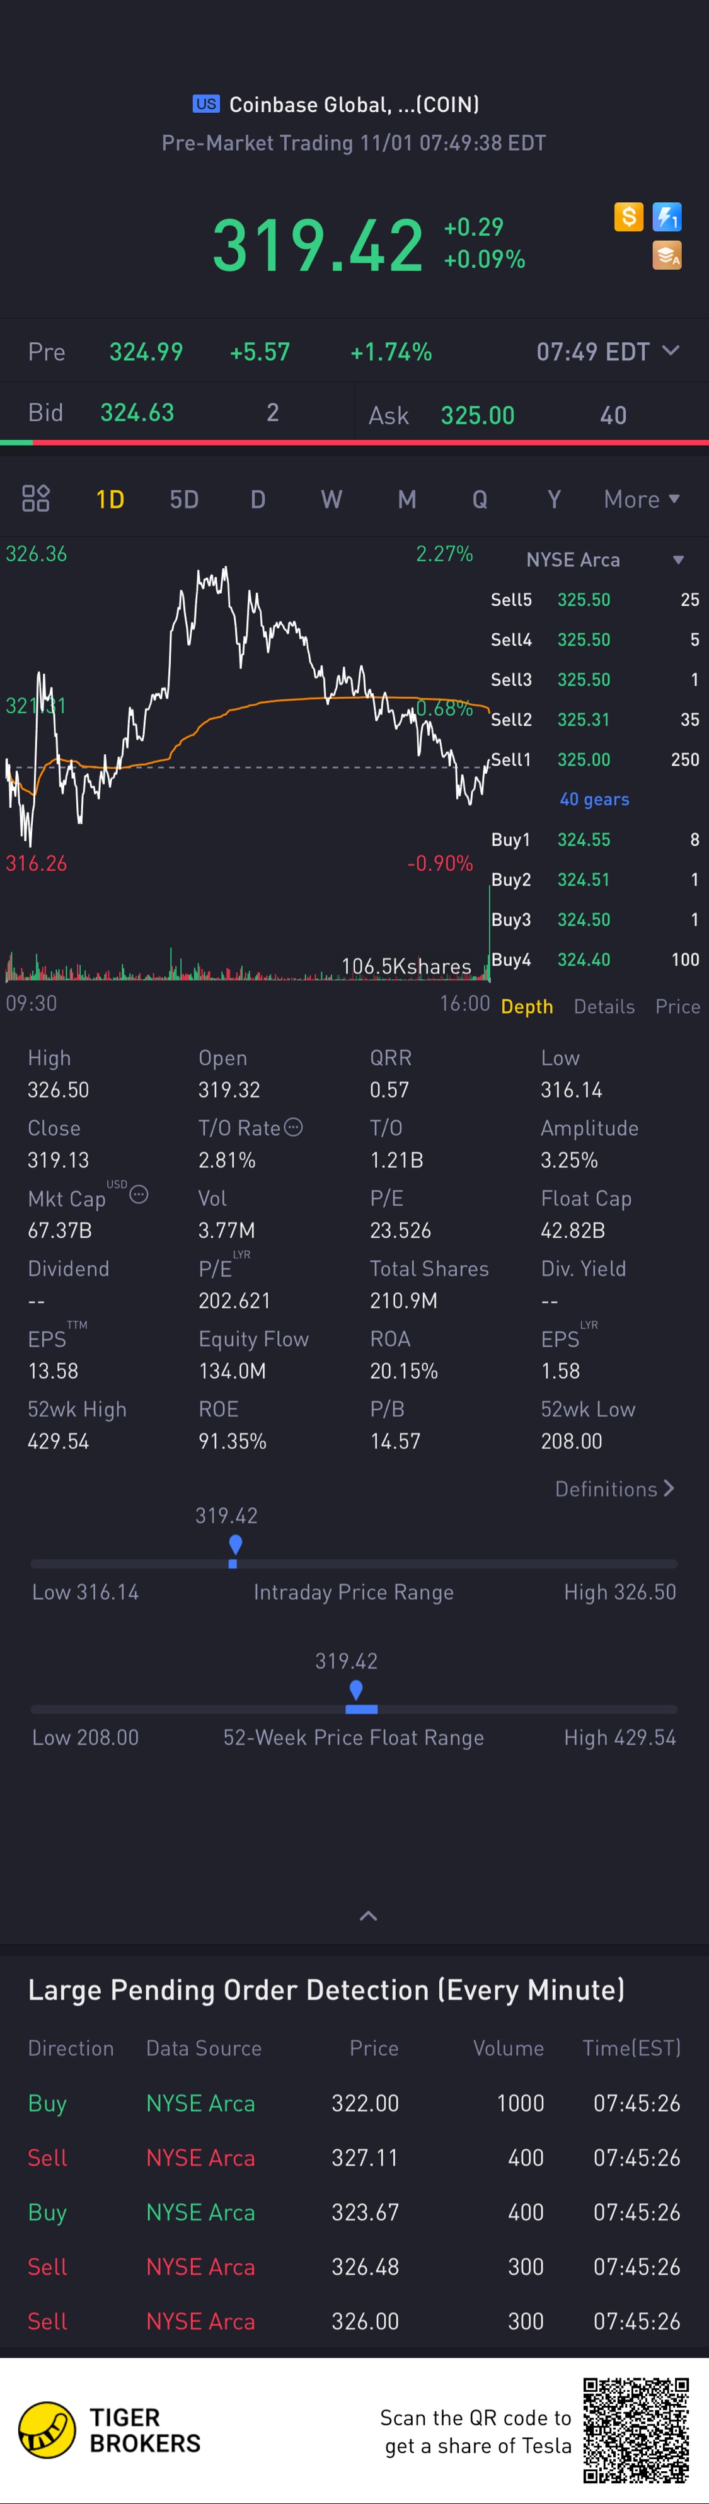Screen dimensions: 709x2504
Task: Tap the Buy order at 323.67
Action: 354,2212
